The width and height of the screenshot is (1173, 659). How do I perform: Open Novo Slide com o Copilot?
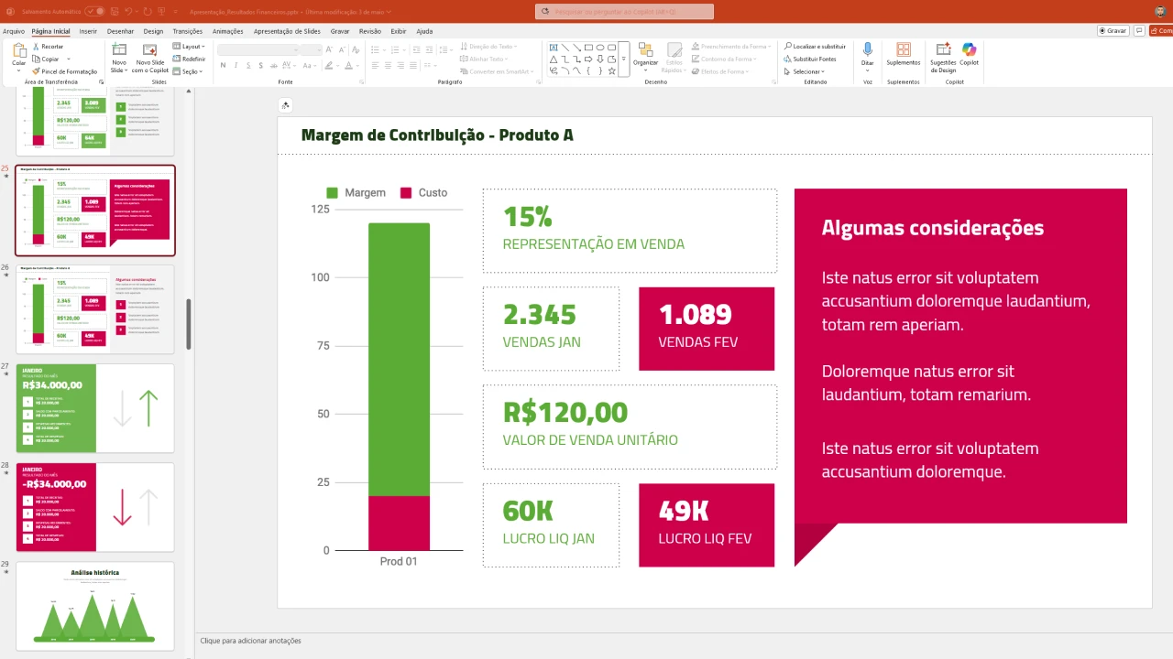[150, 51]
